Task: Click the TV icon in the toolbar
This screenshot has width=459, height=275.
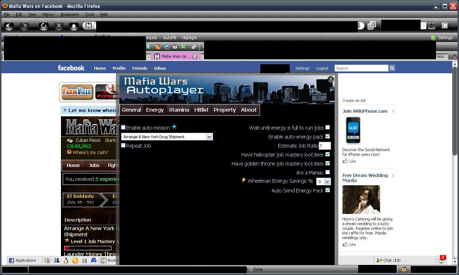Action: [175, 47]
